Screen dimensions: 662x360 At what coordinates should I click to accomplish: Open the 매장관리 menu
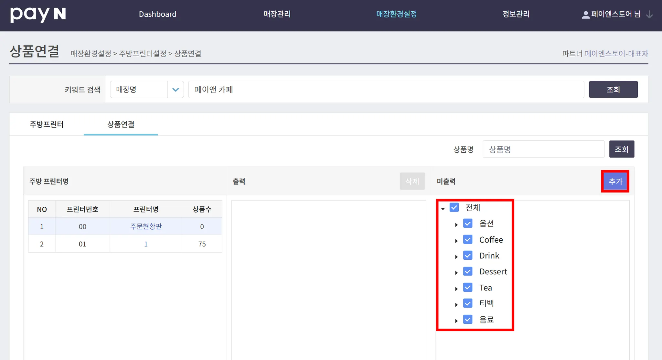tap(277, 14)
